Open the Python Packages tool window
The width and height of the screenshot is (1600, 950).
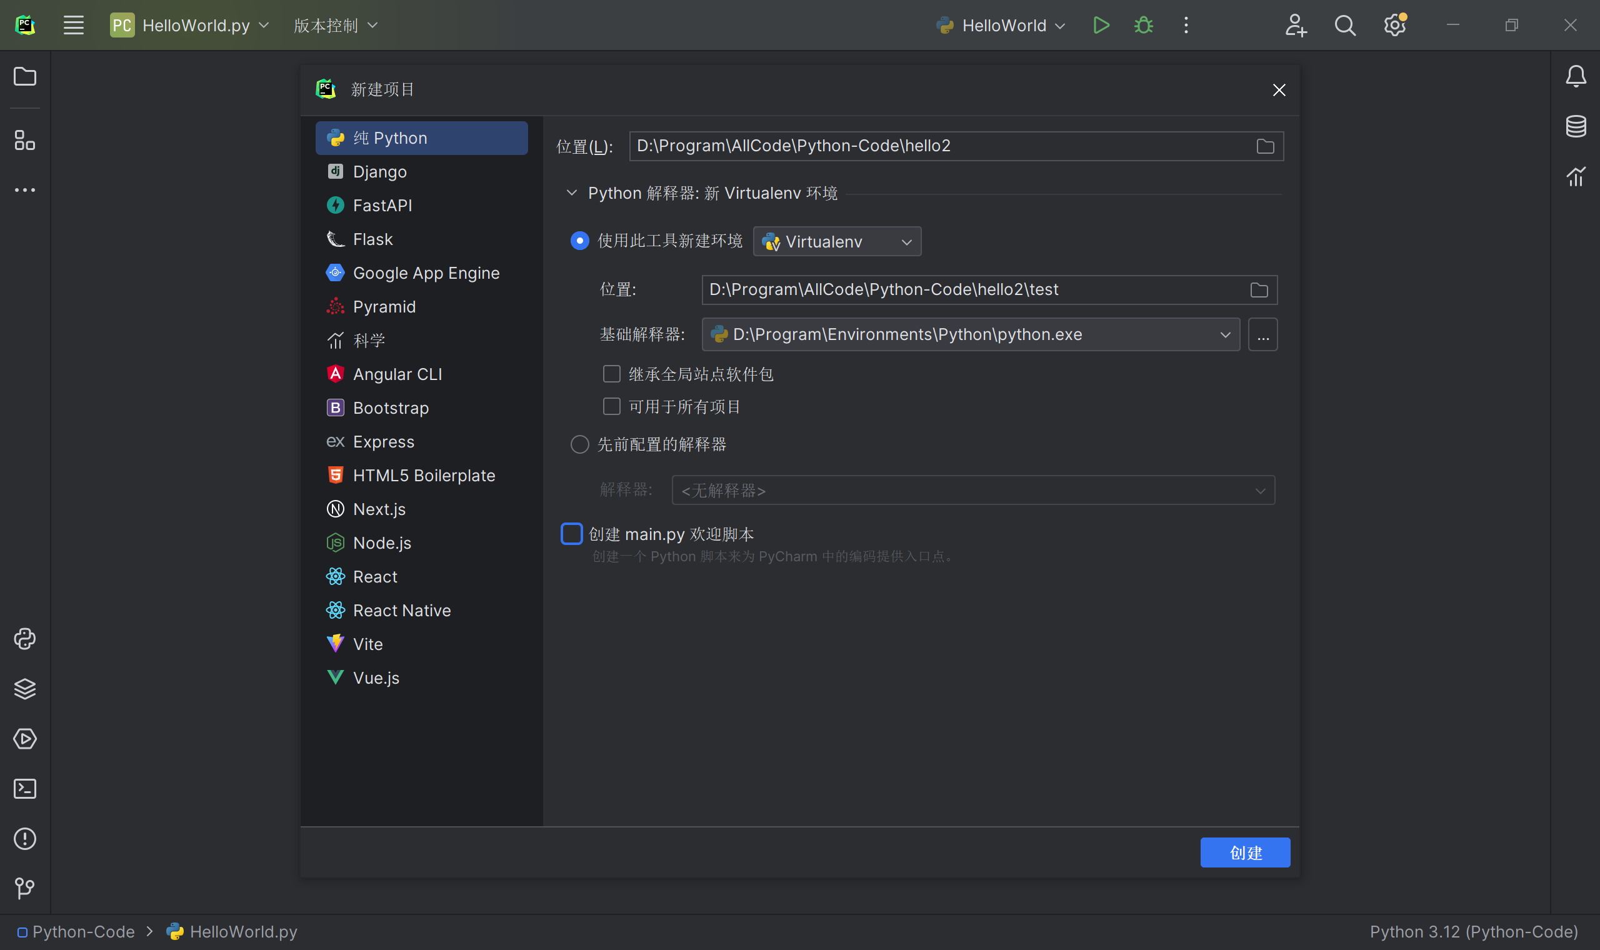[x=25, y=689]
